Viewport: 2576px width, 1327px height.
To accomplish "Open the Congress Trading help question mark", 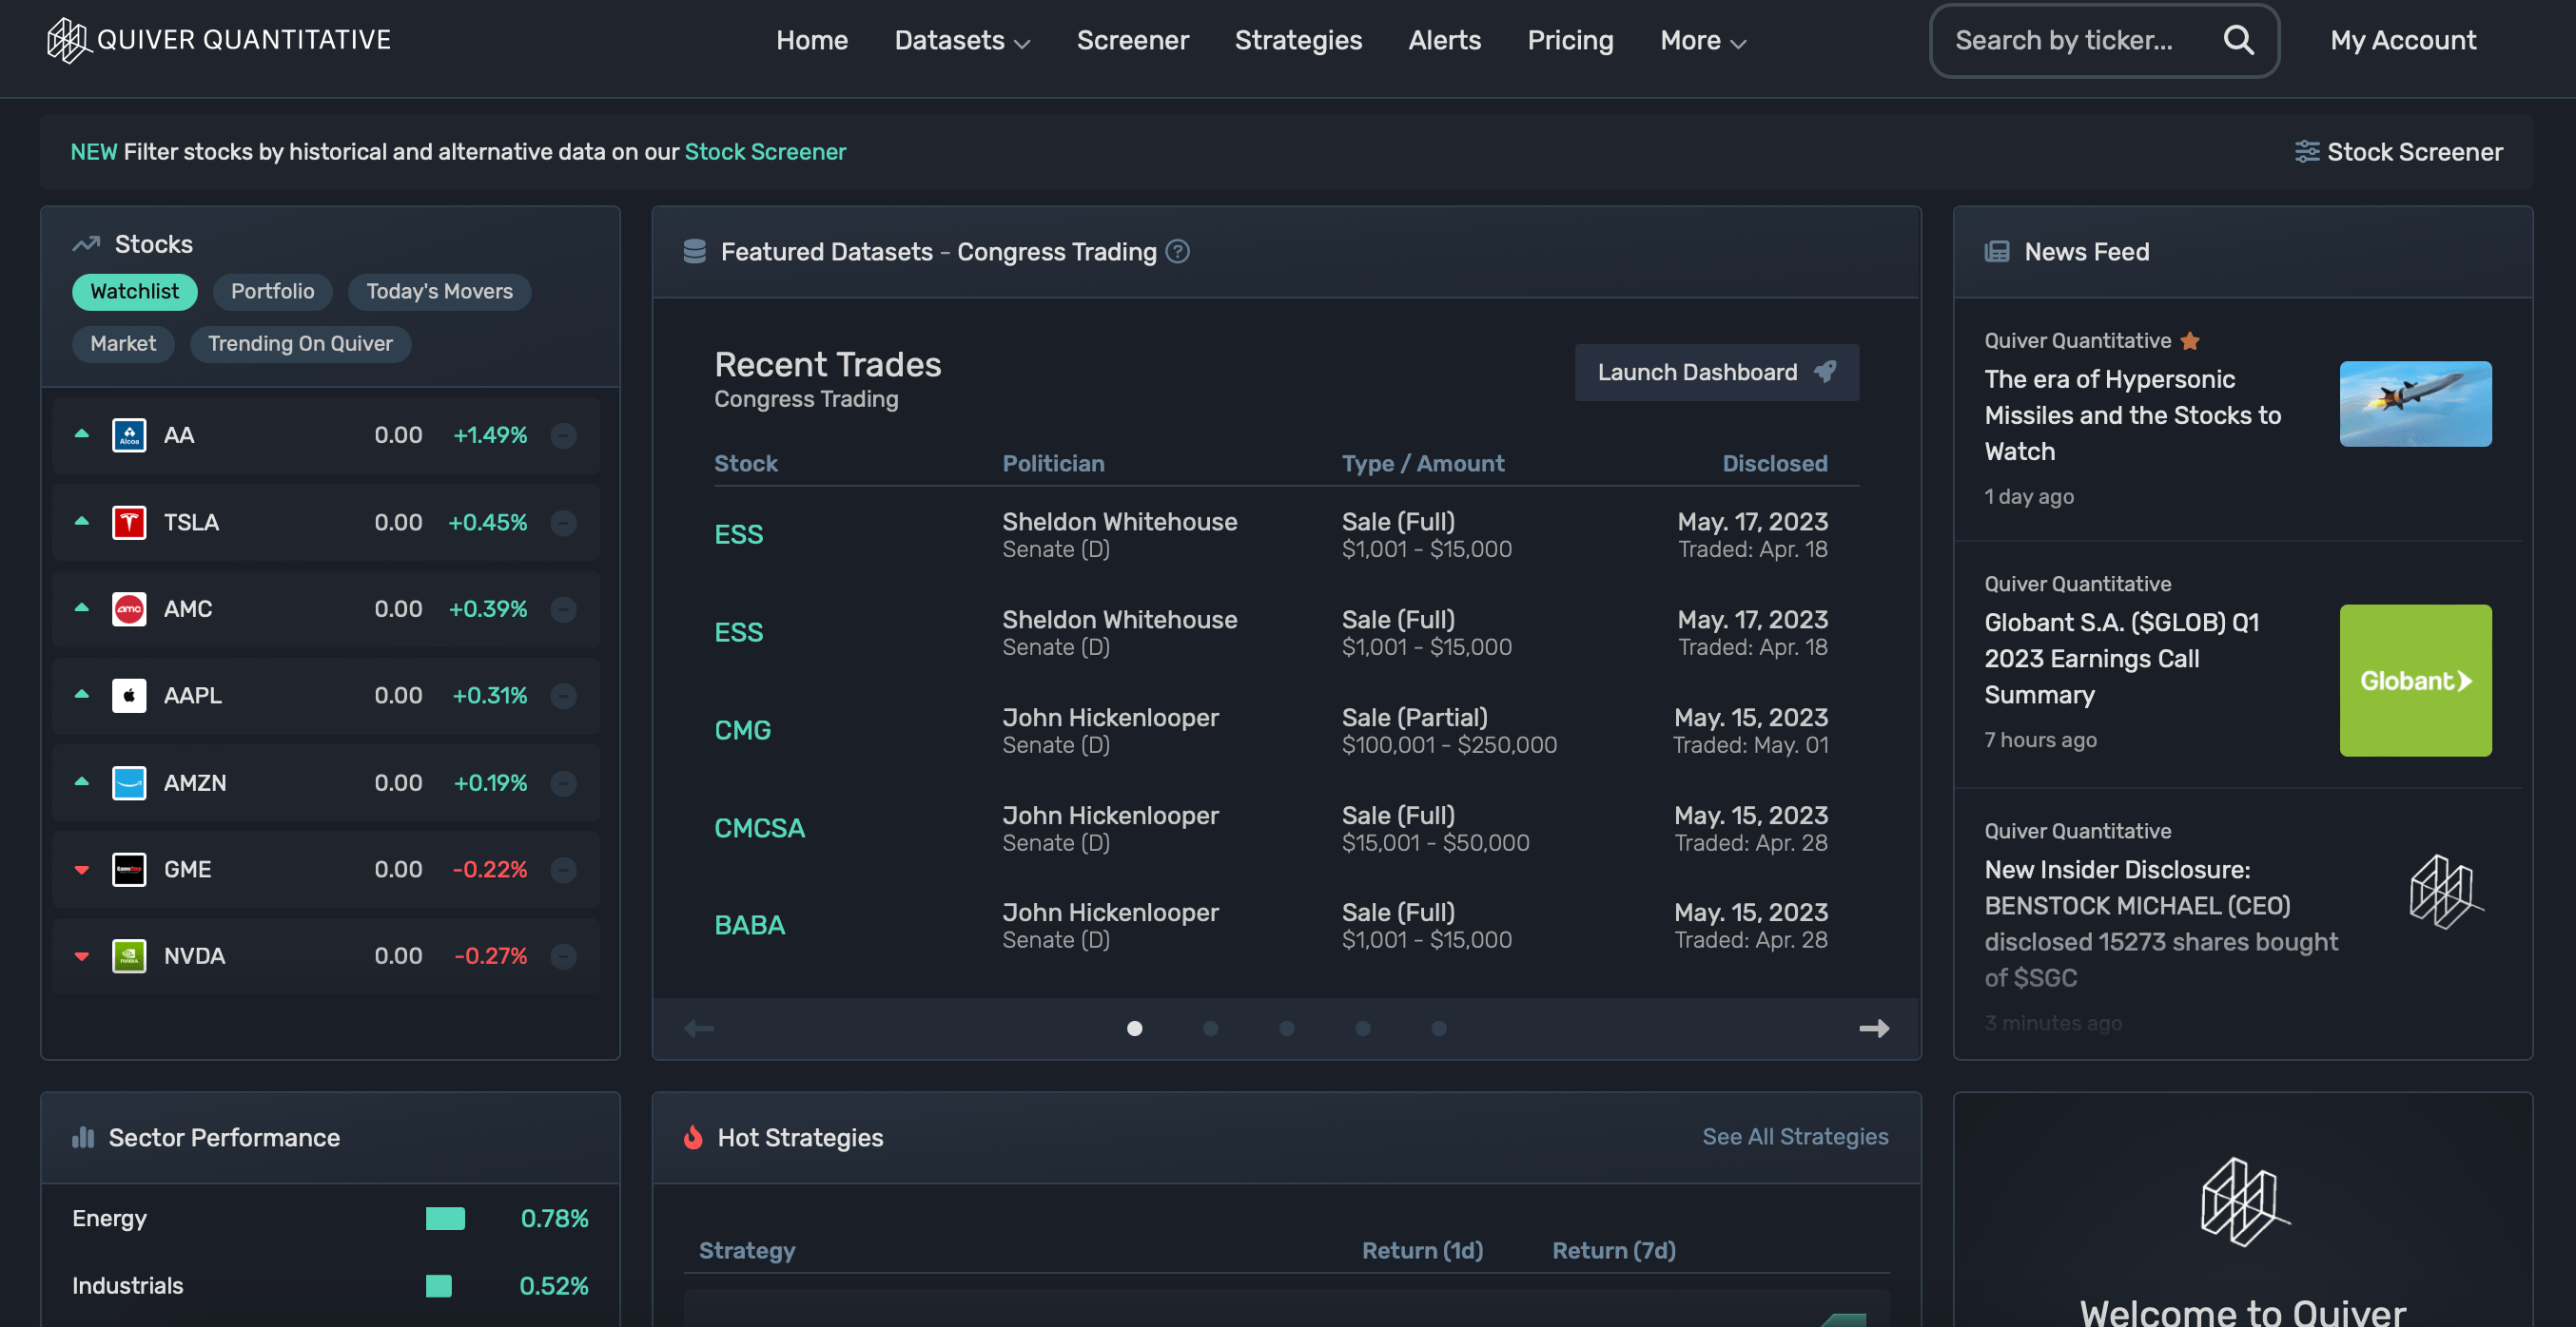I will (x=1177, y=252).
